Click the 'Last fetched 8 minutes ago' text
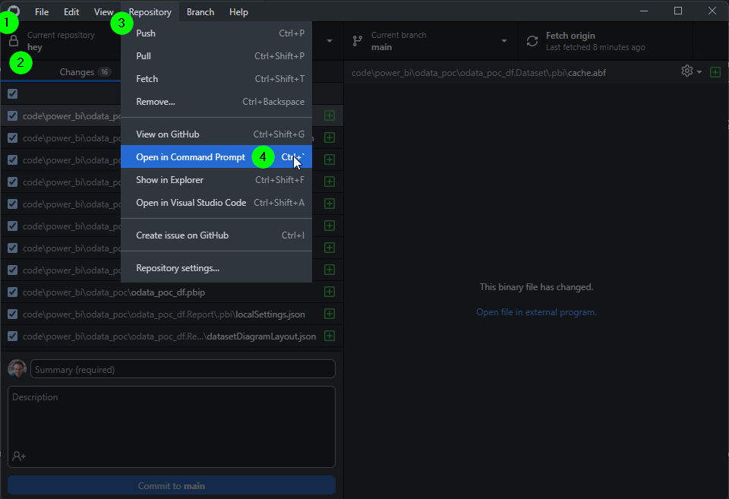The height and width of the screenshot is (499, 729). click(595, 47)
